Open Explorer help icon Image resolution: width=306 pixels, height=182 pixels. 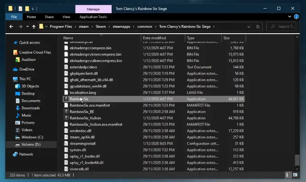coord(296,17)
